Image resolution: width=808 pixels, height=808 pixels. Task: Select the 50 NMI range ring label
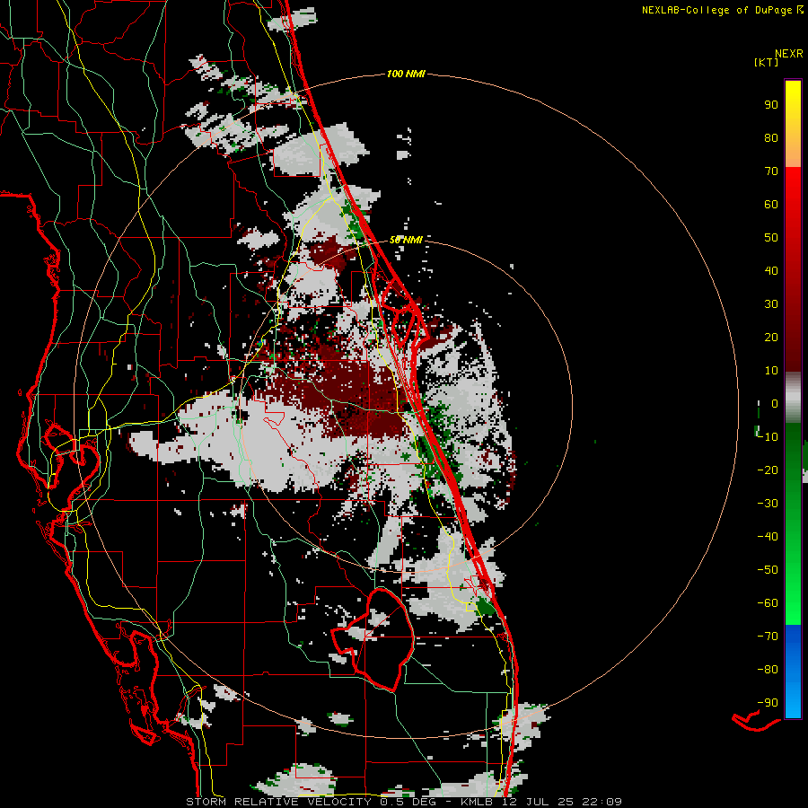click(406, 240)
